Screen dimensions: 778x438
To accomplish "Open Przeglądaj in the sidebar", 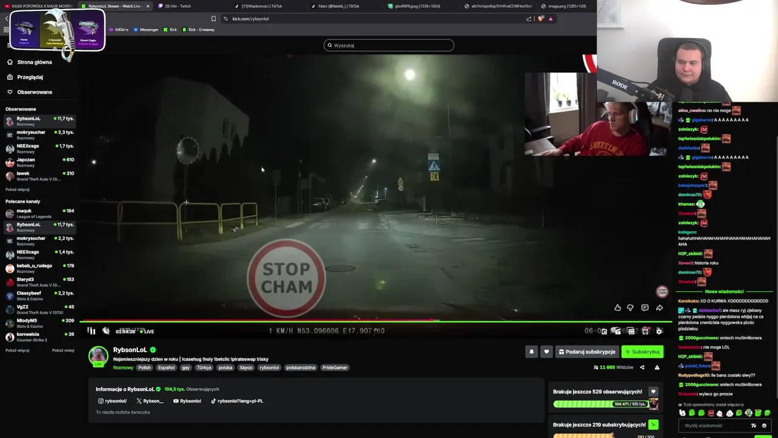I will (30, 77).
